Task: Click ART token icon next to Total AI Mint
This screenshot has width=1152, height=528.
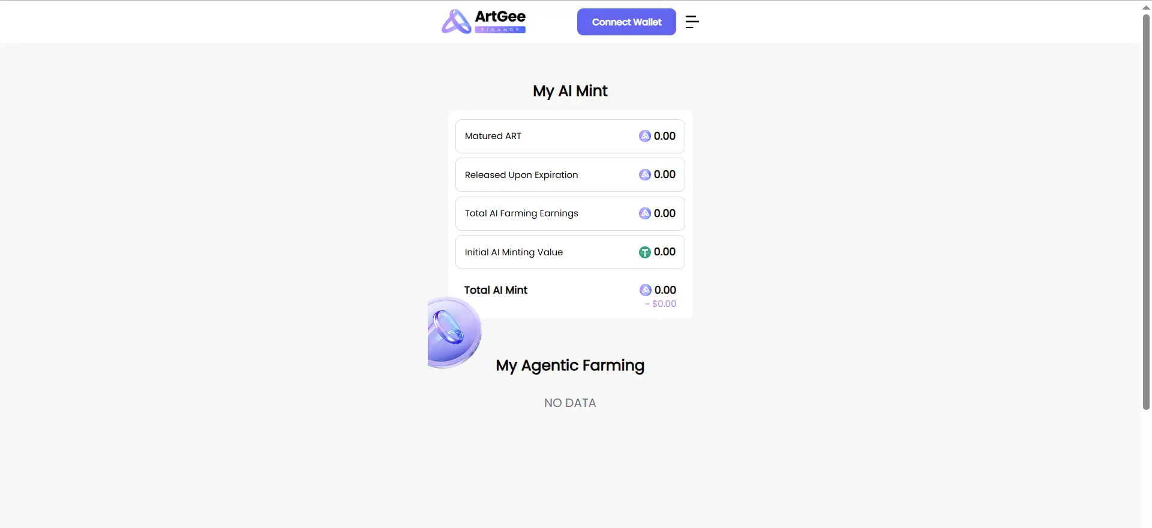Action: (x=646, y=290)
